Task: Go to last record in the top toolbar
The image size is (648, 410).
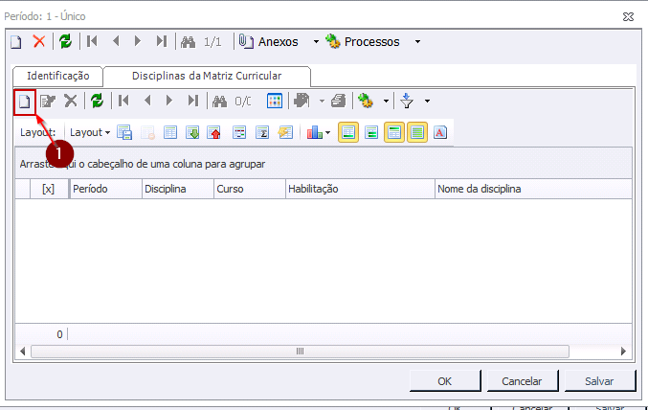Action: [162, 41]
